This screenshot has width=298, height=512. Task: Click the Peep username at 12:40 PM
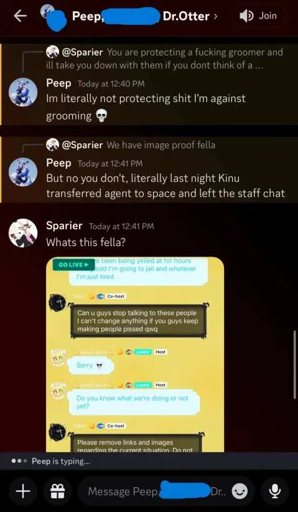click(x=58, y=83)
